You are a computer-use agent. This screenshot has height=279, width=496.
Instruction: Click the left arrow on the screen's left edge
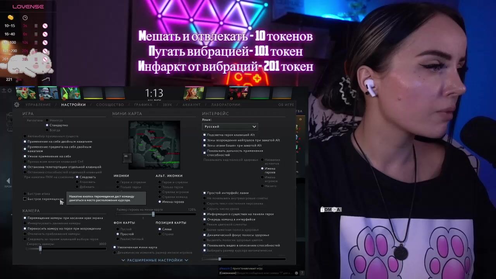[8, 181]
